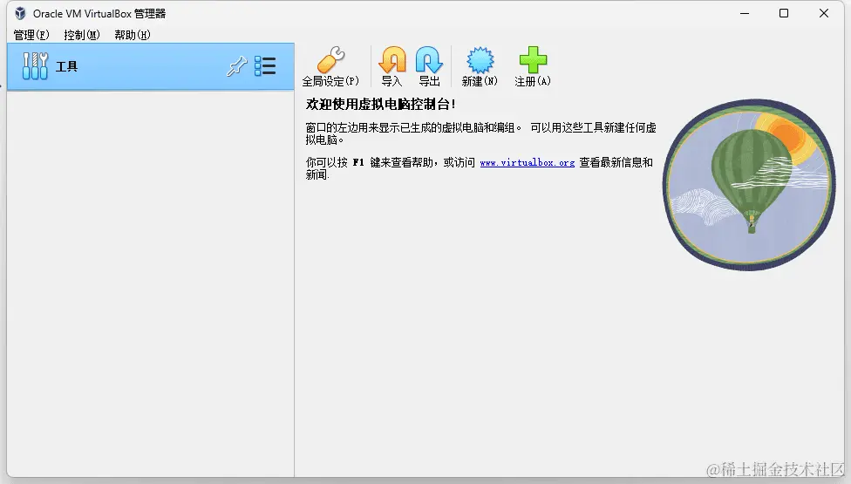Image resolution: width=851 pixels, height=484 pixels.
Task: Click the welcome heading 欢迎使用虚拟电脑控制台
Action: pos(380,104)
